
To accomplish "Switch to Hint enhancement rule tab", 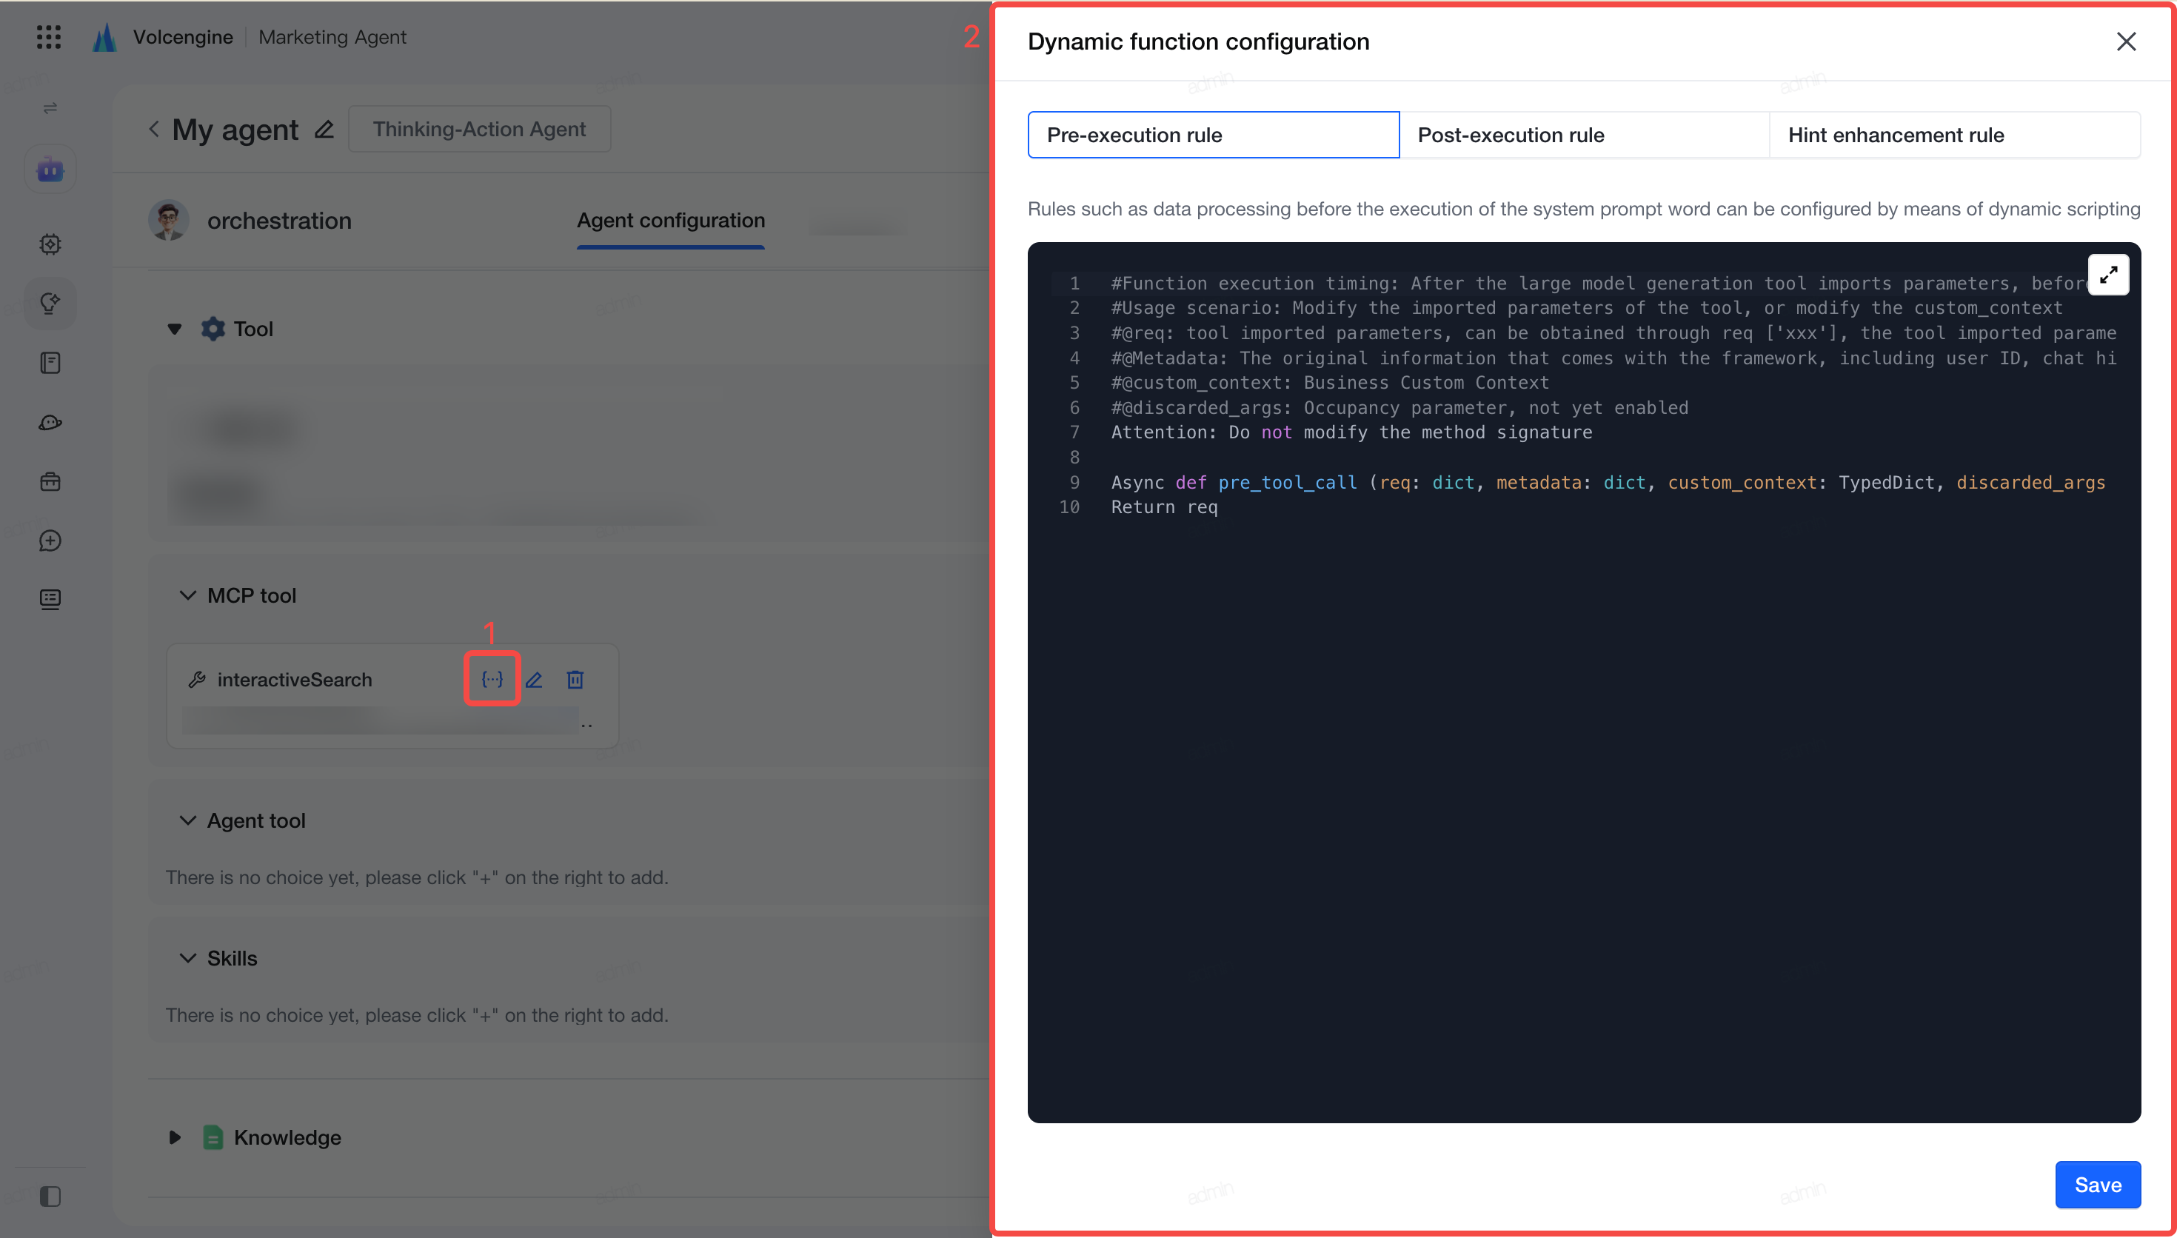I will coord(1954,134).
